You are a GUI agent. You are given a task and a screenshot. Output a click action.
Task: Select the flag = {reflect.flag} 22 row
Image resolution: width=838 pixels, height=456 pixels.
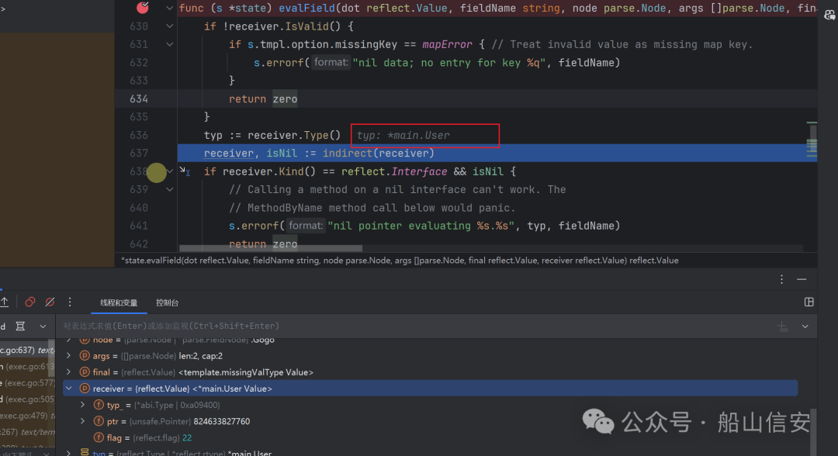(x=430, y=438)
